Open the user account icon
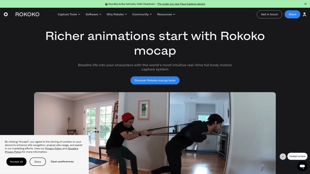Viewport: 310px width, 174px height. point(305,14)
